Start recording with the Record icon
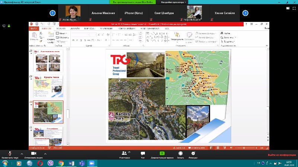The height and width of the screenshot is (167, 298). tap(180, 153)
